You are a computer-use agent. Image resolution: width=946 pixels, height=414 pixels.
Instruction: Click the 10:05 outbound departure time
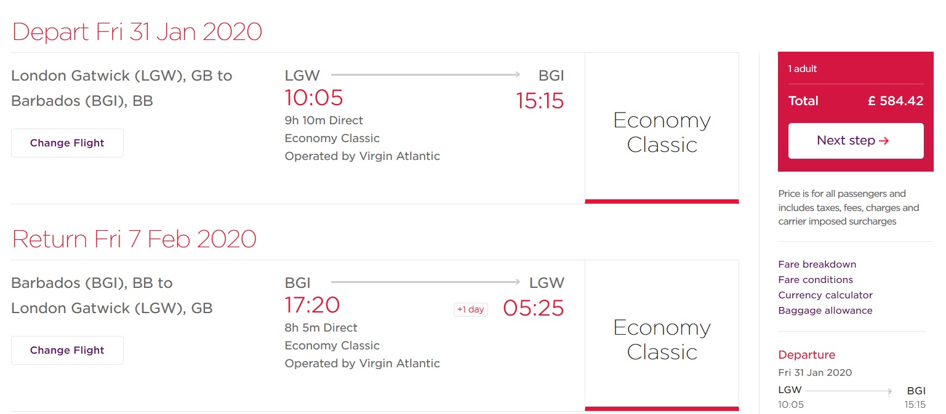tap(313, 98)
